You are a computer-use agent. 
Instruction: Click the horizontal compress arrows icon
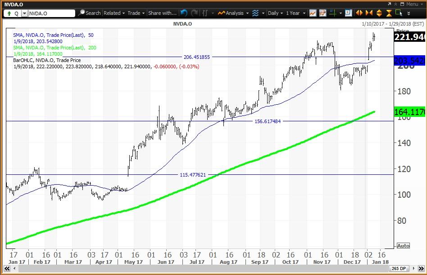[369, 13]
